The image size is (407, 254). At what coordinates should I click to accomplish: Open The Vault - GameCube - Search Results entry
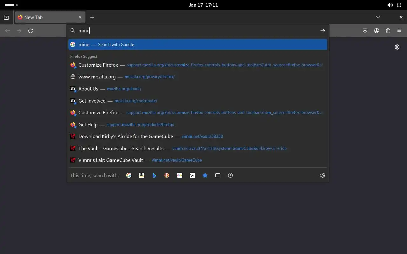(x=198, y=148)
